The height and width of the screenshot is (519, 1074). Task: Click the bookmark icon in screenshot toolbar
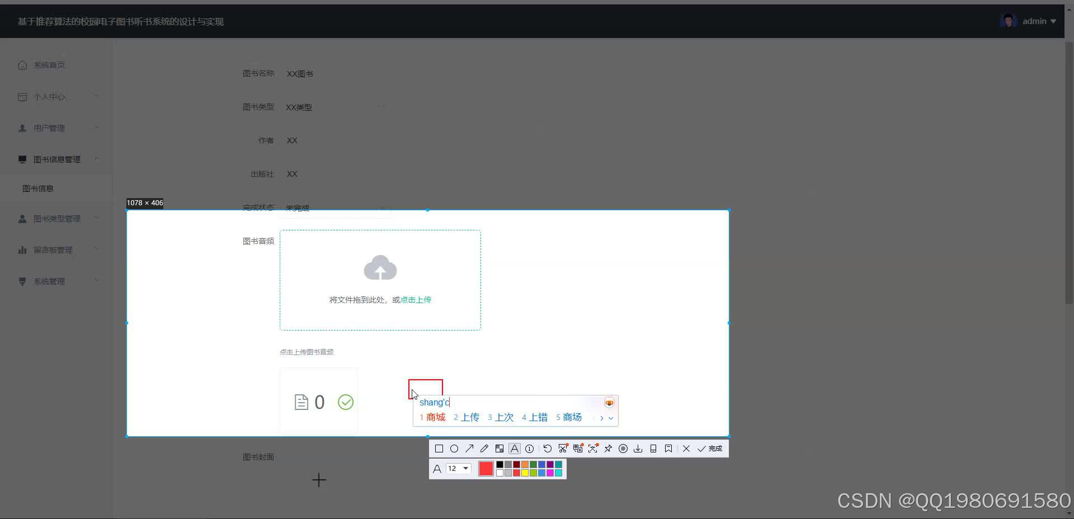668,449
